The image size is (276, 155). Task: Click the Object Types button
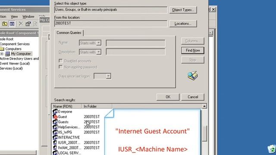[183, 10]
